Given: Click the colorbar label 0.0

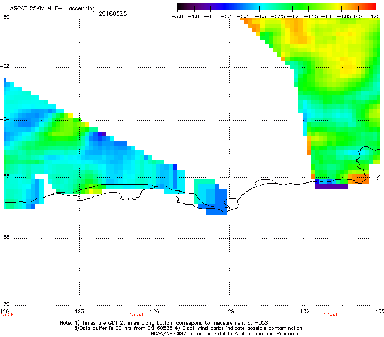Looking at the screenshot, I should 358,17.
